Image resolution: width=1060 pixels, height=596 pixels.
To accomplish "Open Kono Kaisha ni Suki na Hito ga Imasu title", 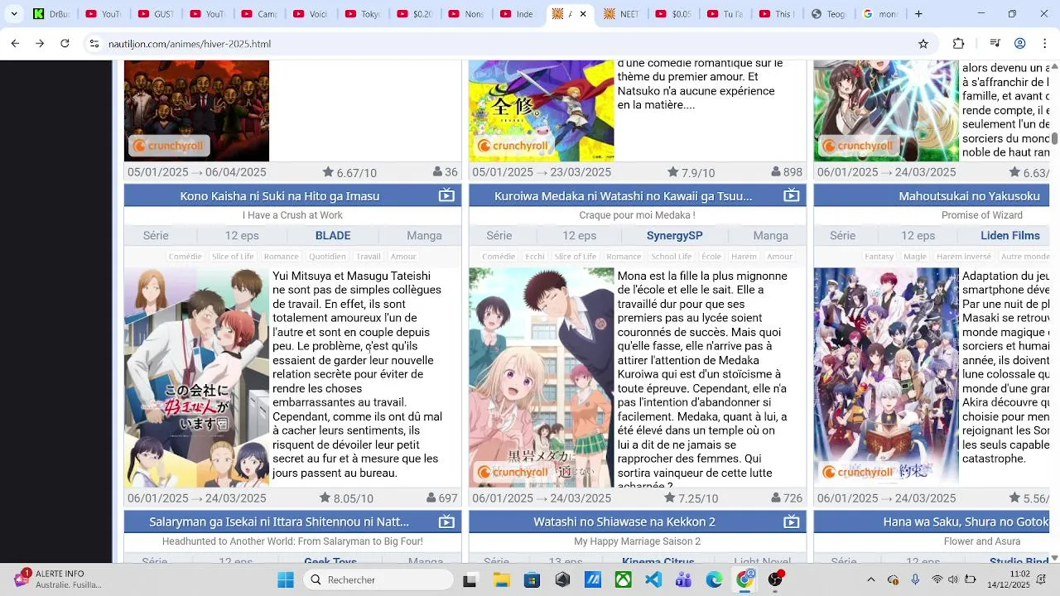I will [x=280, y=196].
